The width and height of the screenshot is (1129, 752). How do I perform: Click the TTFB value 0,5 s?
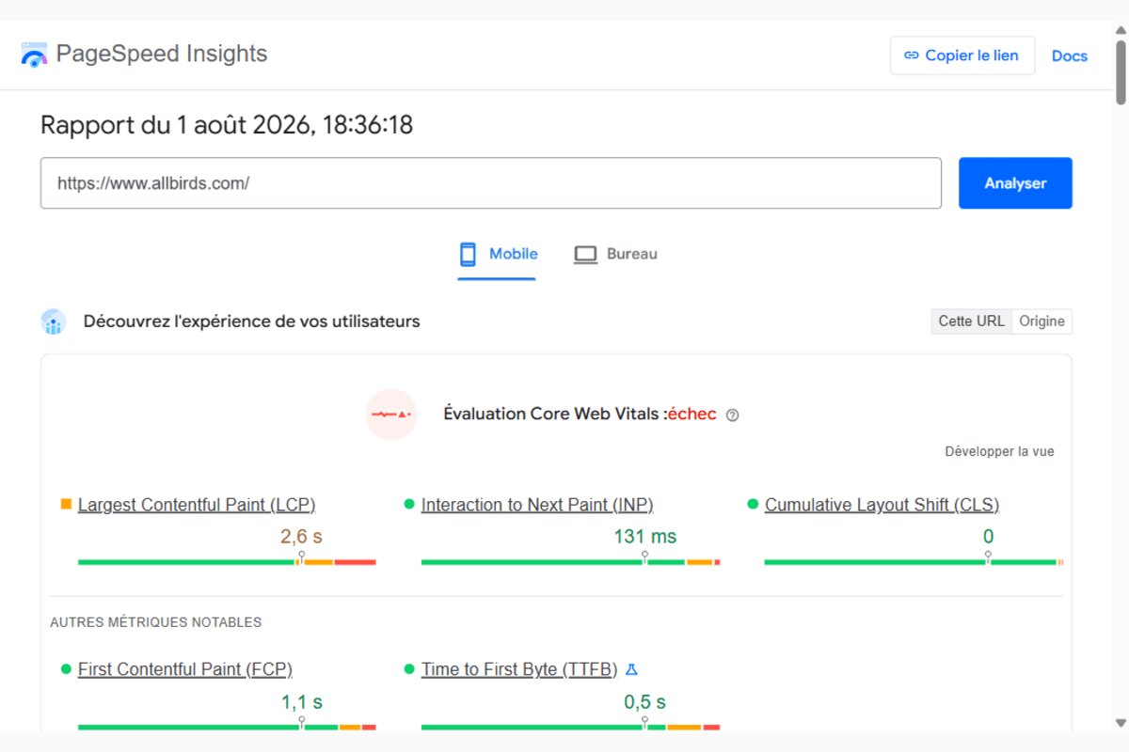click(x=644, y=702)
